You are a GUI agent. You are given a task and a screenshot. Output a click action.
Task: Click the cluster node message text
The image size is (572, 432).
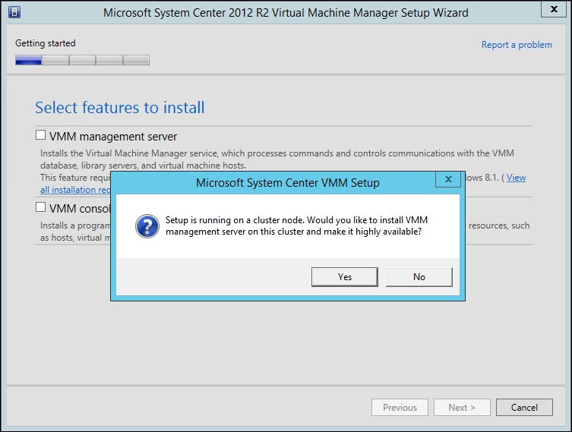(292, 225)
